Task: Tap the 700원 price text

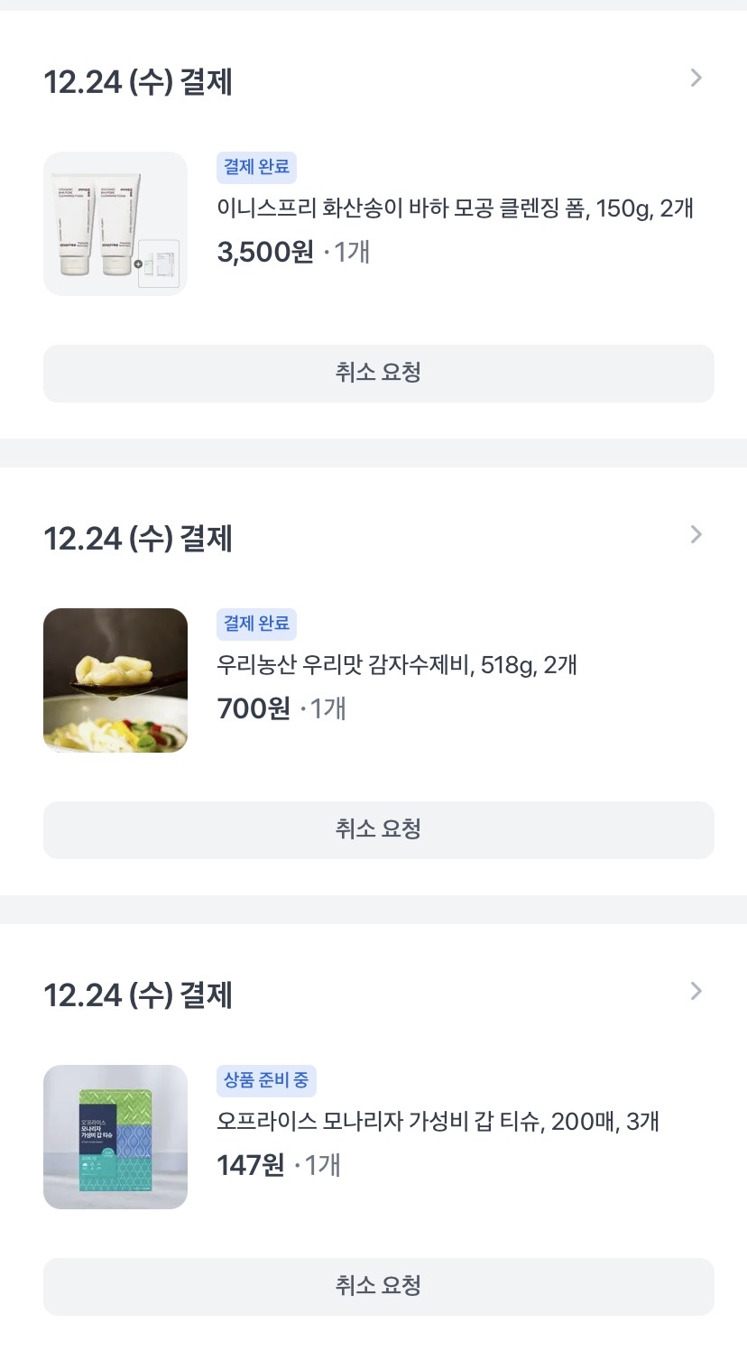Action: (x=254, y=708)
